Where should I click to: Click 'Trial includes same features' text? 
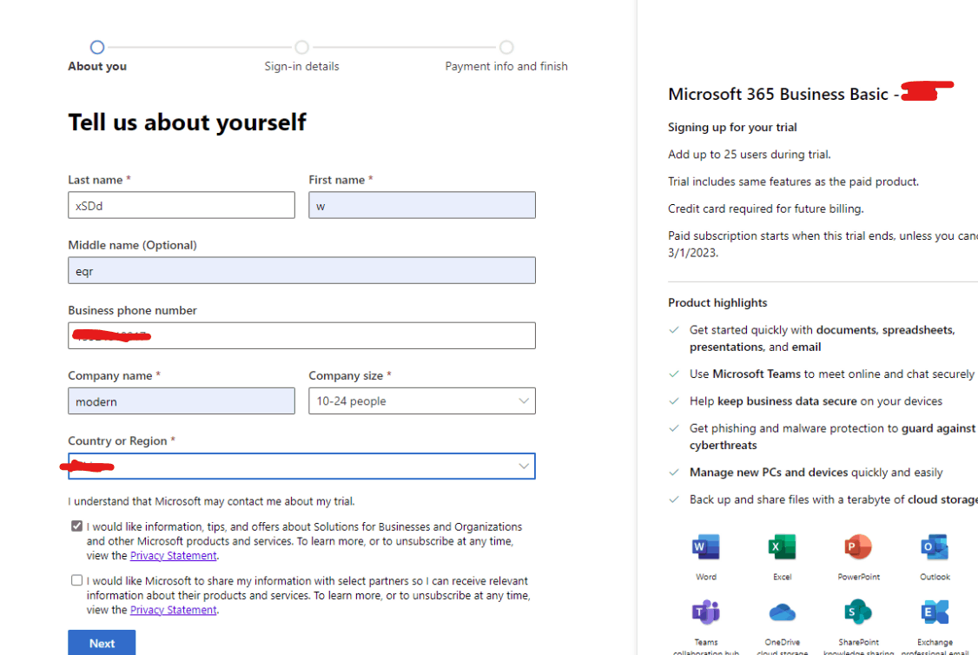click(x=793, y=182)
